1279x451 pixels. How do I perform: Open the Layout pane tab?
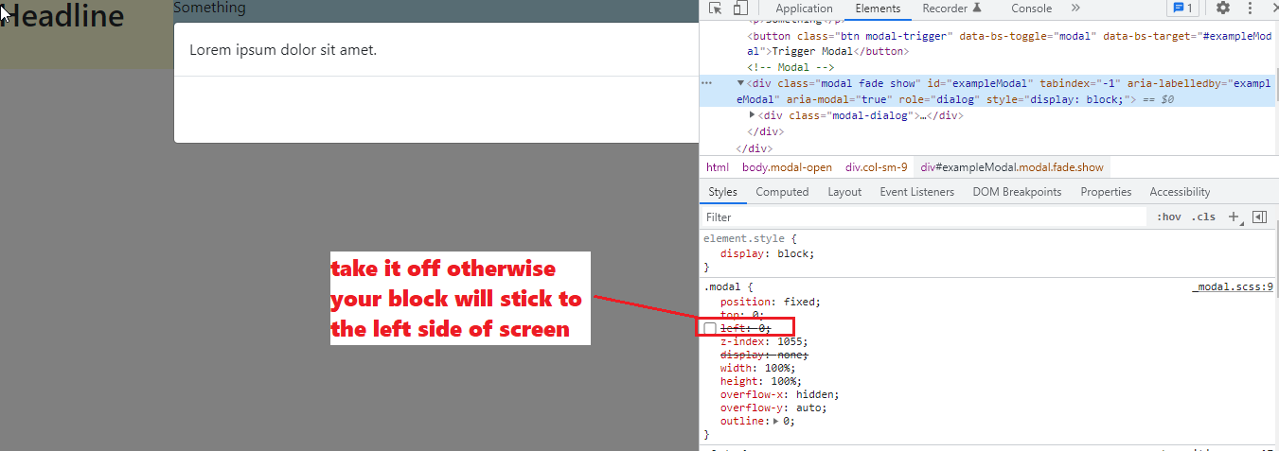(x=844, y=192)
